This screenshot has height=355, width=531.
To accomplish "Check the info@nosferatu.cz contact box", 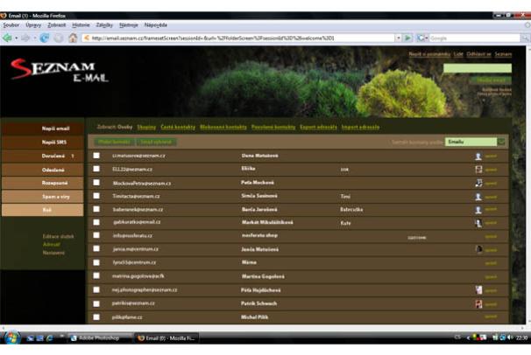I will pos(97,236).
